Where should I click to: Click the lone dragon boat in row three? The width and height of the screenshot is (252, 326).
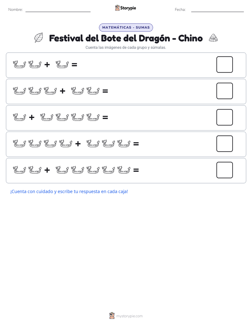19,117
